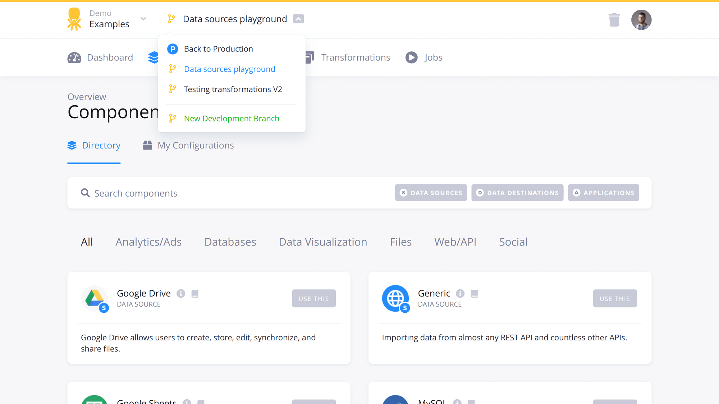Viewport: 719px width, 404px height.
Task: Open Jobs using the play icon
Action: (x=411, y=57)
